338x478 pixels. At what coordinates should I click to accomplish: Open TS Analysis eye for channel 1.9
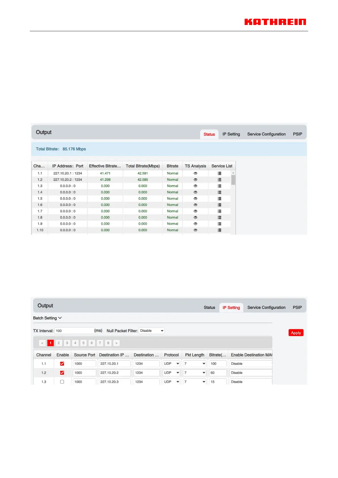[195, 224]
